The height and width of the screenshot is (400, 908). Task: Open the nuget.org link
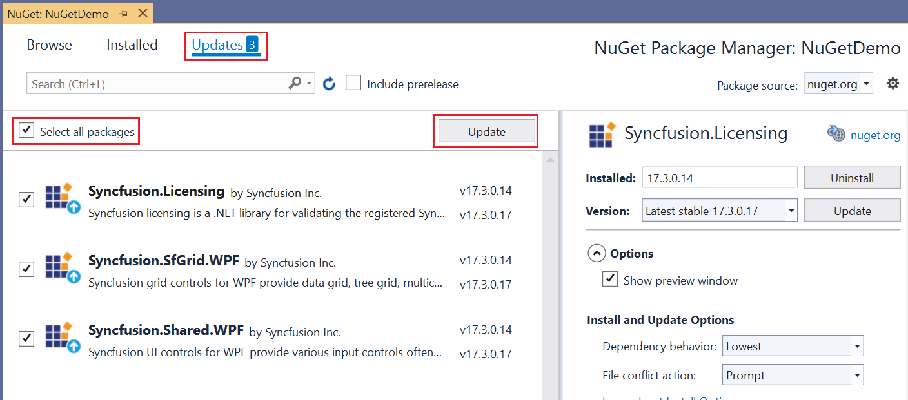[875, 135]
